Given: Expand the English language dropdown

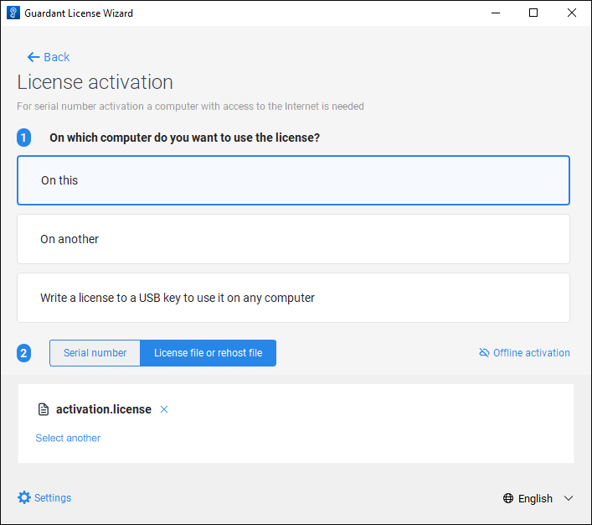Looking at the screenshot, I should pos(536,498).
